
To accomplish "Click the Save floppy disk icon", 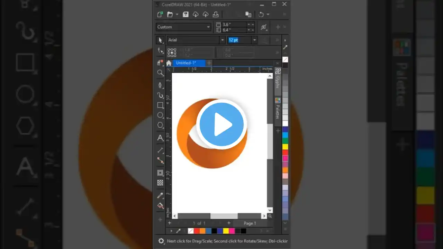I will click(x=186, y=15).
